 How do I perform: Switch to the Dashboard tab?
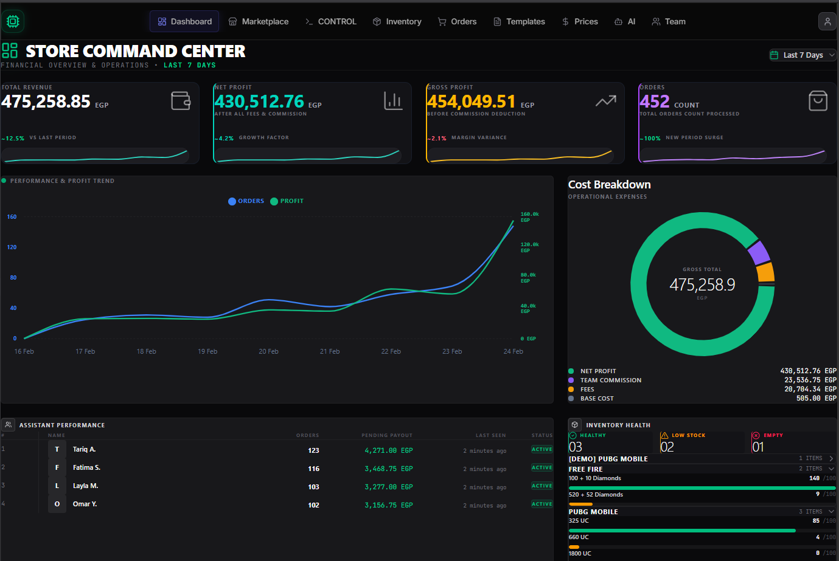point(184,21)
